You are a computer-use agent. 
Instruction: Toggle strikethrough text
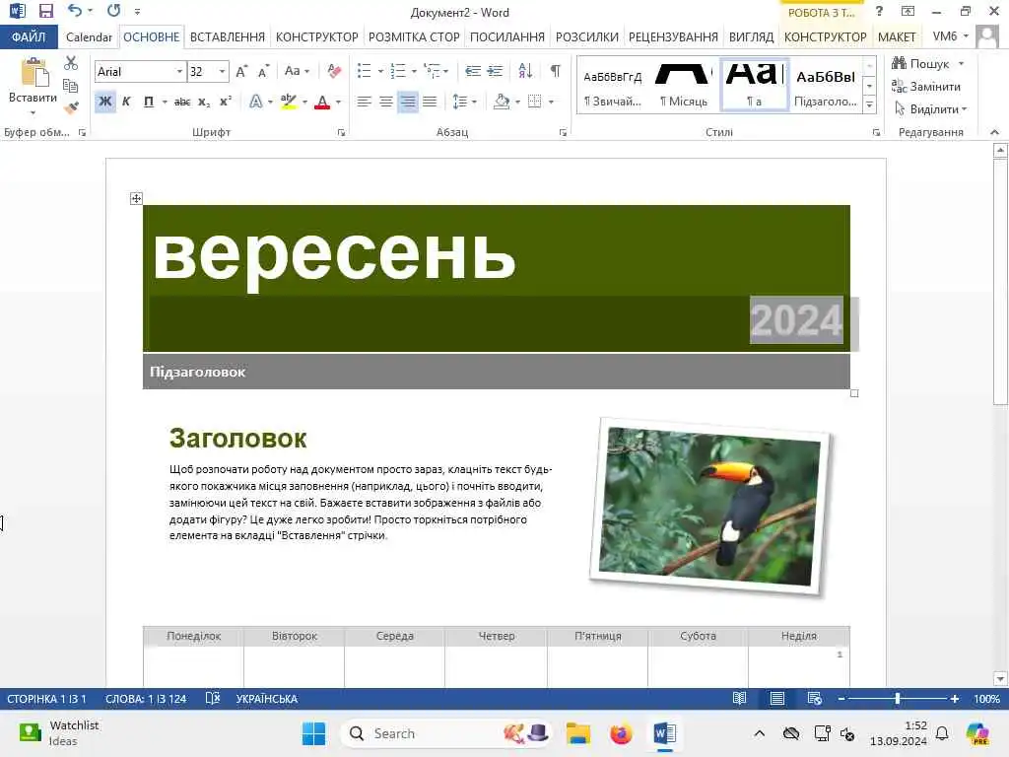tap(182, 102)
